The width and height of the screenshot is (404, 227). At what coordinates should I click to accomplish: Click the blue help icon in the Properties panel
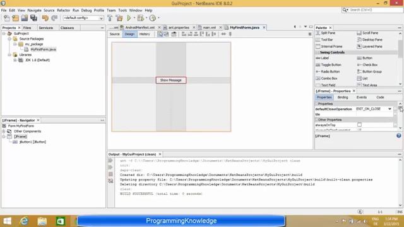click(x=398, y=136)
